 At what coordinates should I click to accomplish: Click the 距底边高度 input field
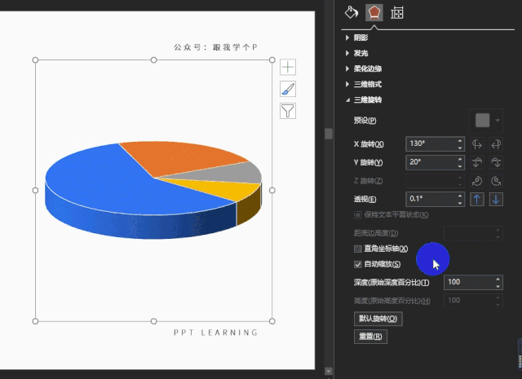click(x=473, y=233)
